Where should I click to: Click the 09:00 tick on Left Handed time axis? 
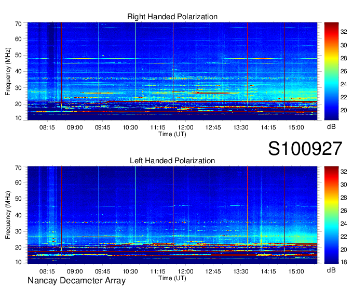(75, 271)
